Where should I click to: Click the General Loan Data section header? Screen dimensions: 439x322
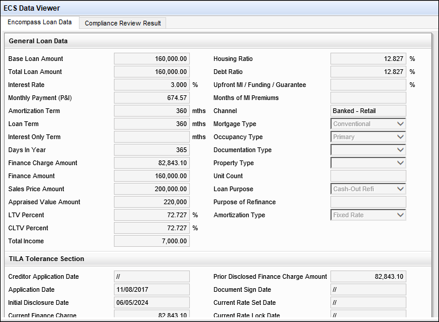(x=218, y=41)
